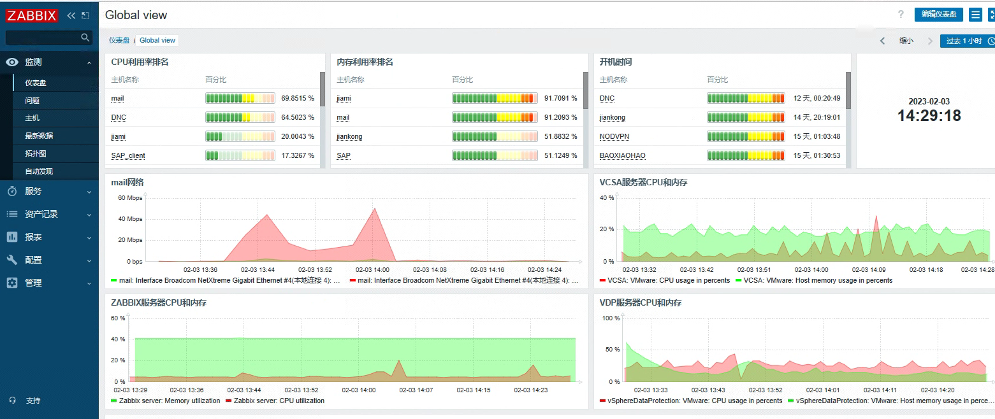Open host SAP_client in CPU利用率排名

[x=128, y=155]
